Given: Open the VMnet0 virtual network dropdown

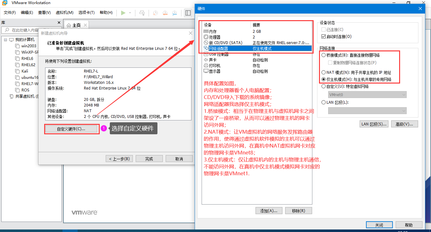Looking at the screenshot, I should pyautogui.click(x=367, y=95).
